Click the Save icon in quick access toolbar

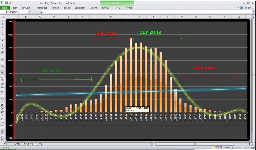pyautogui.click(x=7, y=3)
